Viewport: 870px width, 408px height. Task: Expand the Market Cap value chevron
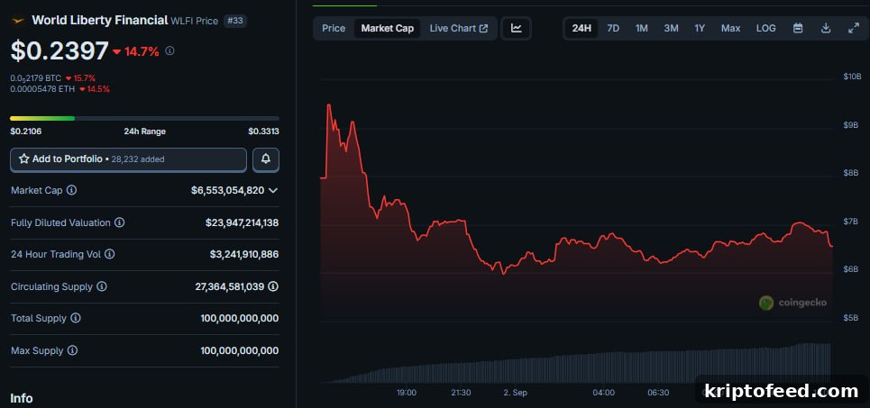(273, 190)
